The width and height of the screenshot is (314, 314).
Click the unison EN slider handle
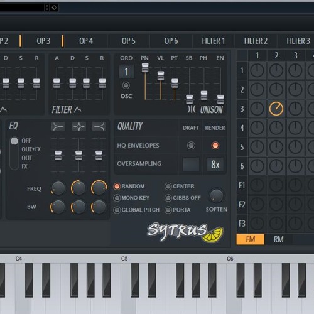tap(220, 99)
